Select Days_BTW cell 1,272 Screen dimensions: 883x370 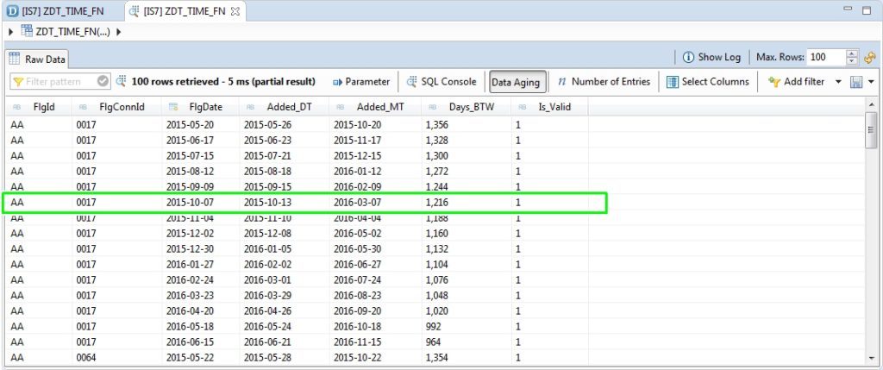pos(436,172)
